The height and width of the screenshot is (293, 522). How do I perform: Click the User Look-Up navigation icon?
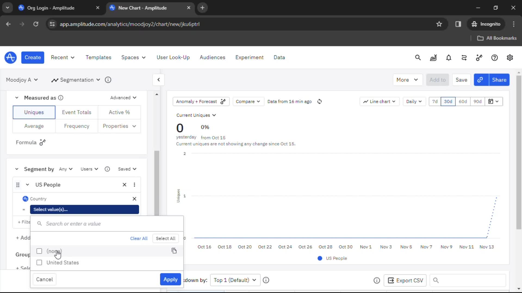click(173, 57)
